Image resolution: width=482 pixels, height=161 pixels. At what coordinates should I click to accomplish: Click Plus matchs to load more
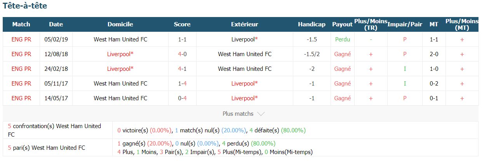(x=238, y=114)
